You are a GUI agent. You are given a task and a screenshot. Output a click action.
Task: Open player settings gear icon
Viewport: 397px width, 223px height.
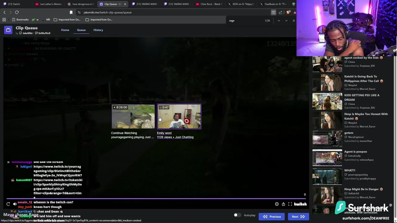tap(277, 204)
